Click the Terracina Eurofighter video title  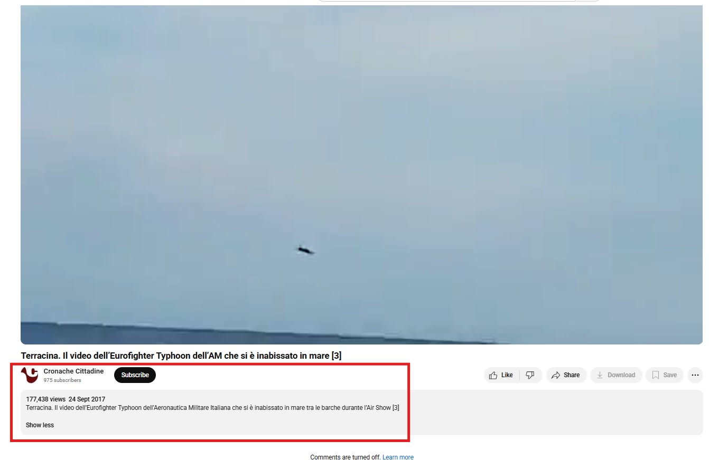[x=181, y=356]
